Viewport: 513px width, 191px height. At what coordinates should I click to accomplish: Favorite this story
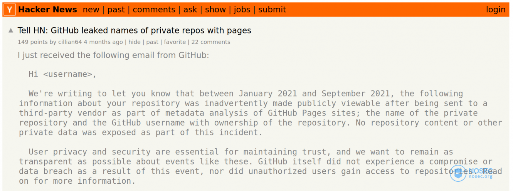pyautogui.click(x=175, y=42)
